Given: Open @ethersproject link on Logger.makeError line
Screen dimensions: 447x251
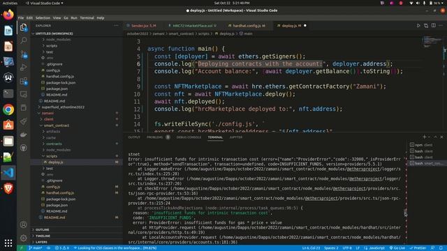Looking at the screenshot, I should coord(363,169).
